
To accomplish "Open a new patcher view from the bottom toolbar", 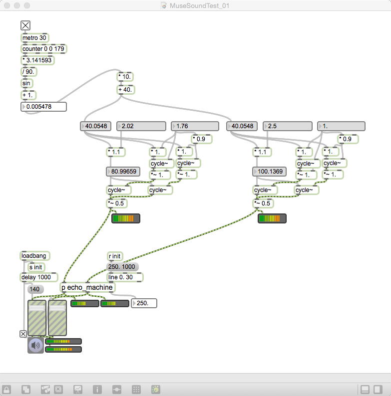I will (x=26, y=389).
